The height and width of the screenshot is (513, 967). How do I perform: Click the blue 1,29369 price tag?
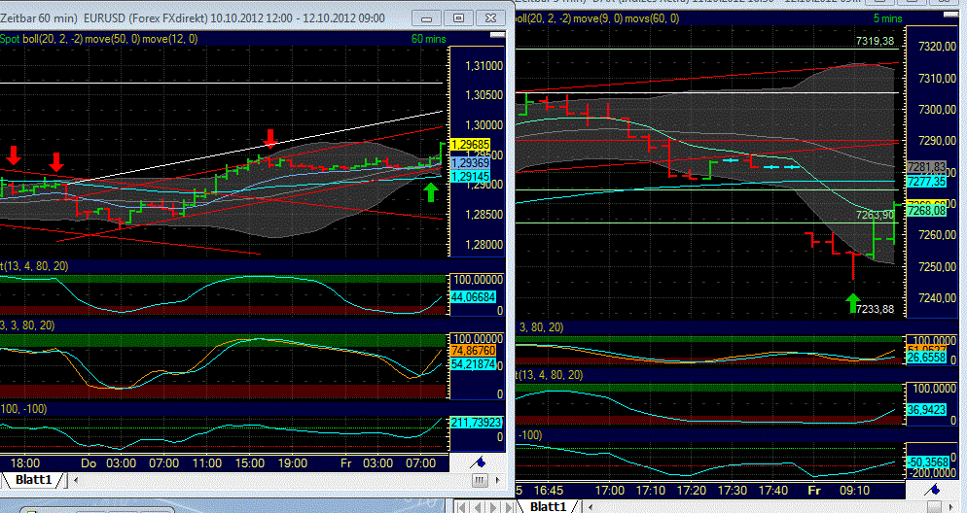tap(471, 163)
